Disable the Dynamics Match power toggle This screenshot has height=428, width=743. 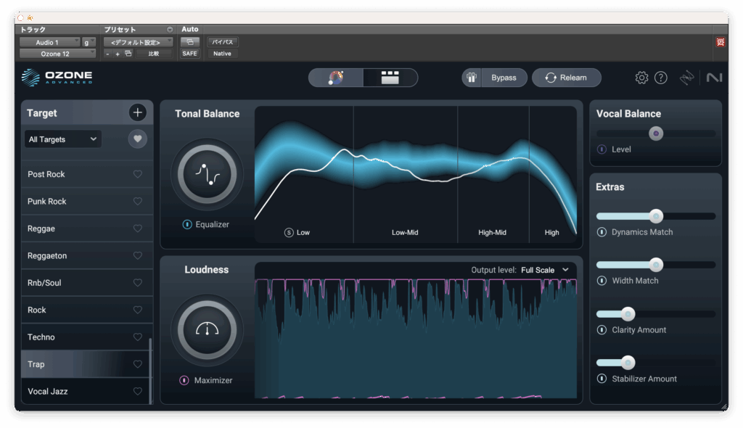[602, 232]
